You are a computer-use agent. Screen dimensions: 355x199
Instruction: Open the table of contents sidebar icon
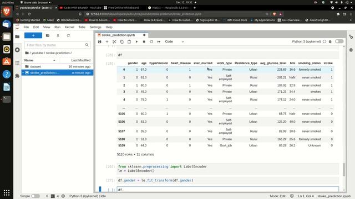point(17,62)
